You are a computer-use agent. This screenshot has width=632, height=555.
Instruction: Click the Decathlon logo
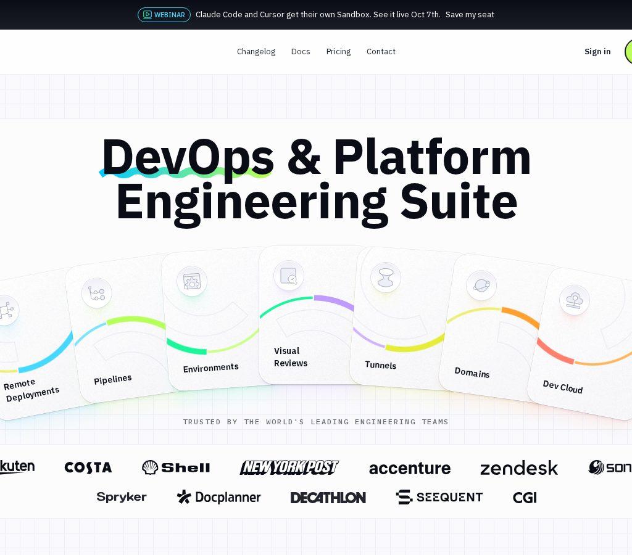[x=328, y=498]
